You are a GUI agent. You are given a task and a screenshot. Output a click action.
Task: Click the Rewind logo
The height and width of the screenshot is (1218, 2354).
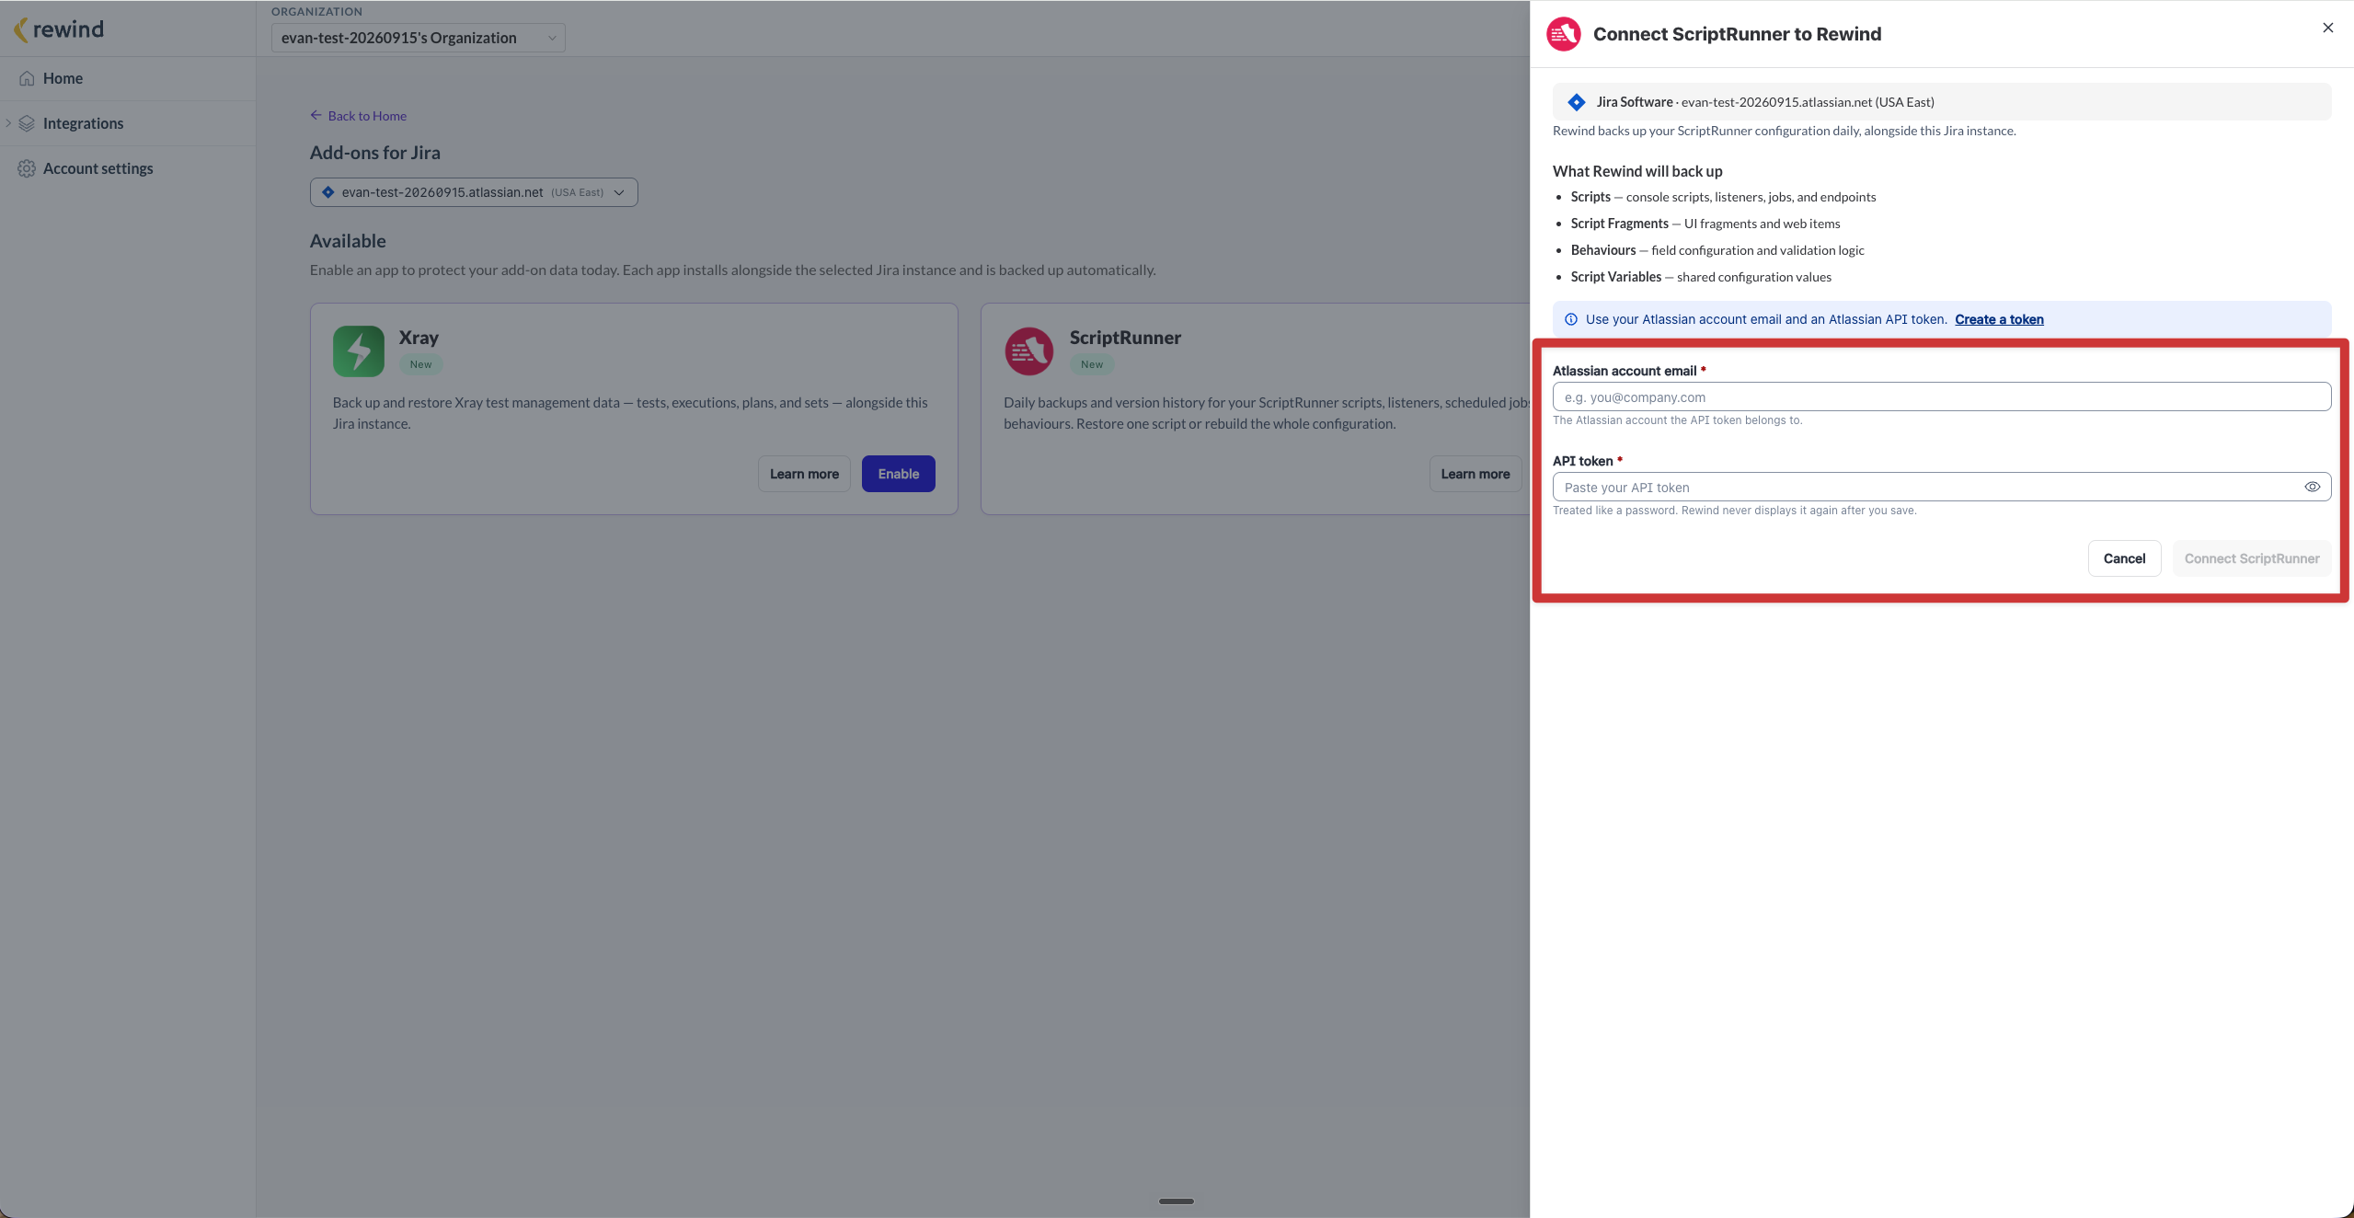[59, 29]
